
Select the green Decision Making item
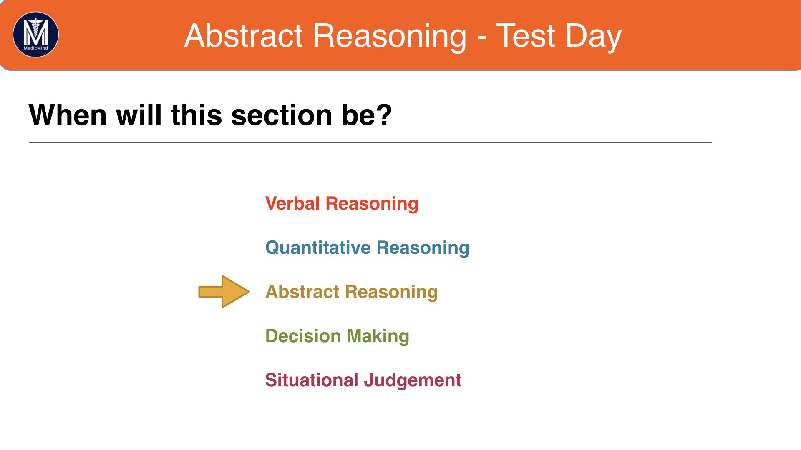point(337,336)
